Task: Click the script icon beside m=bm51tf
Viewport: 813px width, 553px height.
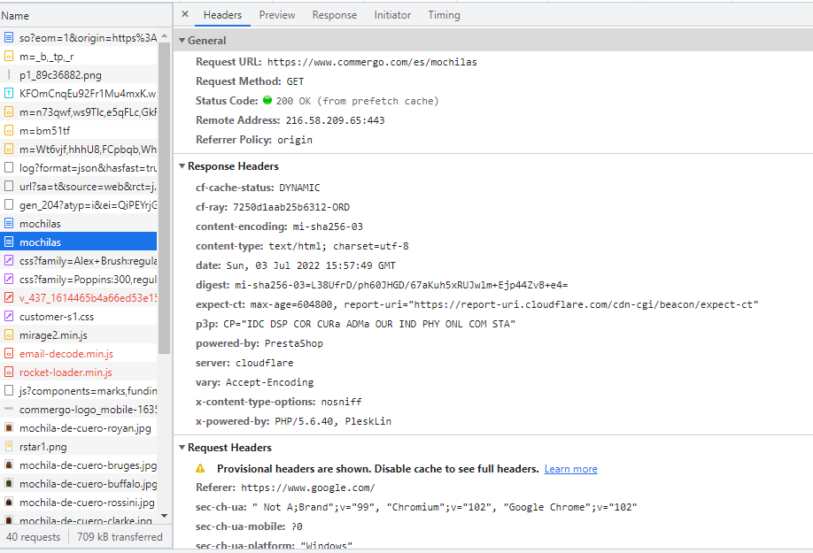Action: [x=9, y=131]
